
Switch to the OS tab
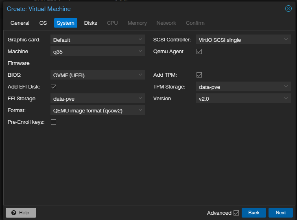point(43,23)
